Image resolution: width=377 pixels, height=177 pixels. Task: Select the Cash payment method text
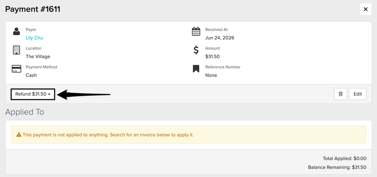click(x=31, y=75)
